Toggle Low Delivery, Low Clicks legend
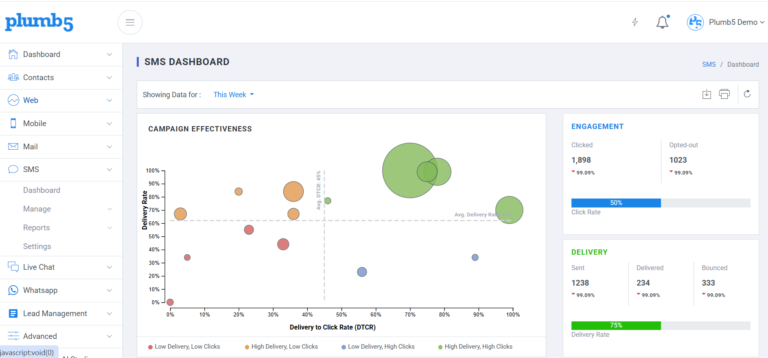Image resolution: width=768 pixels, height=358 pixels. tap(184, 347)
